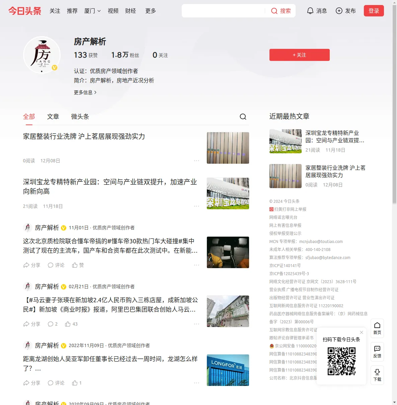Open the 关注 navigation item
The image size is (397, 405).
[x=55, y=11]
